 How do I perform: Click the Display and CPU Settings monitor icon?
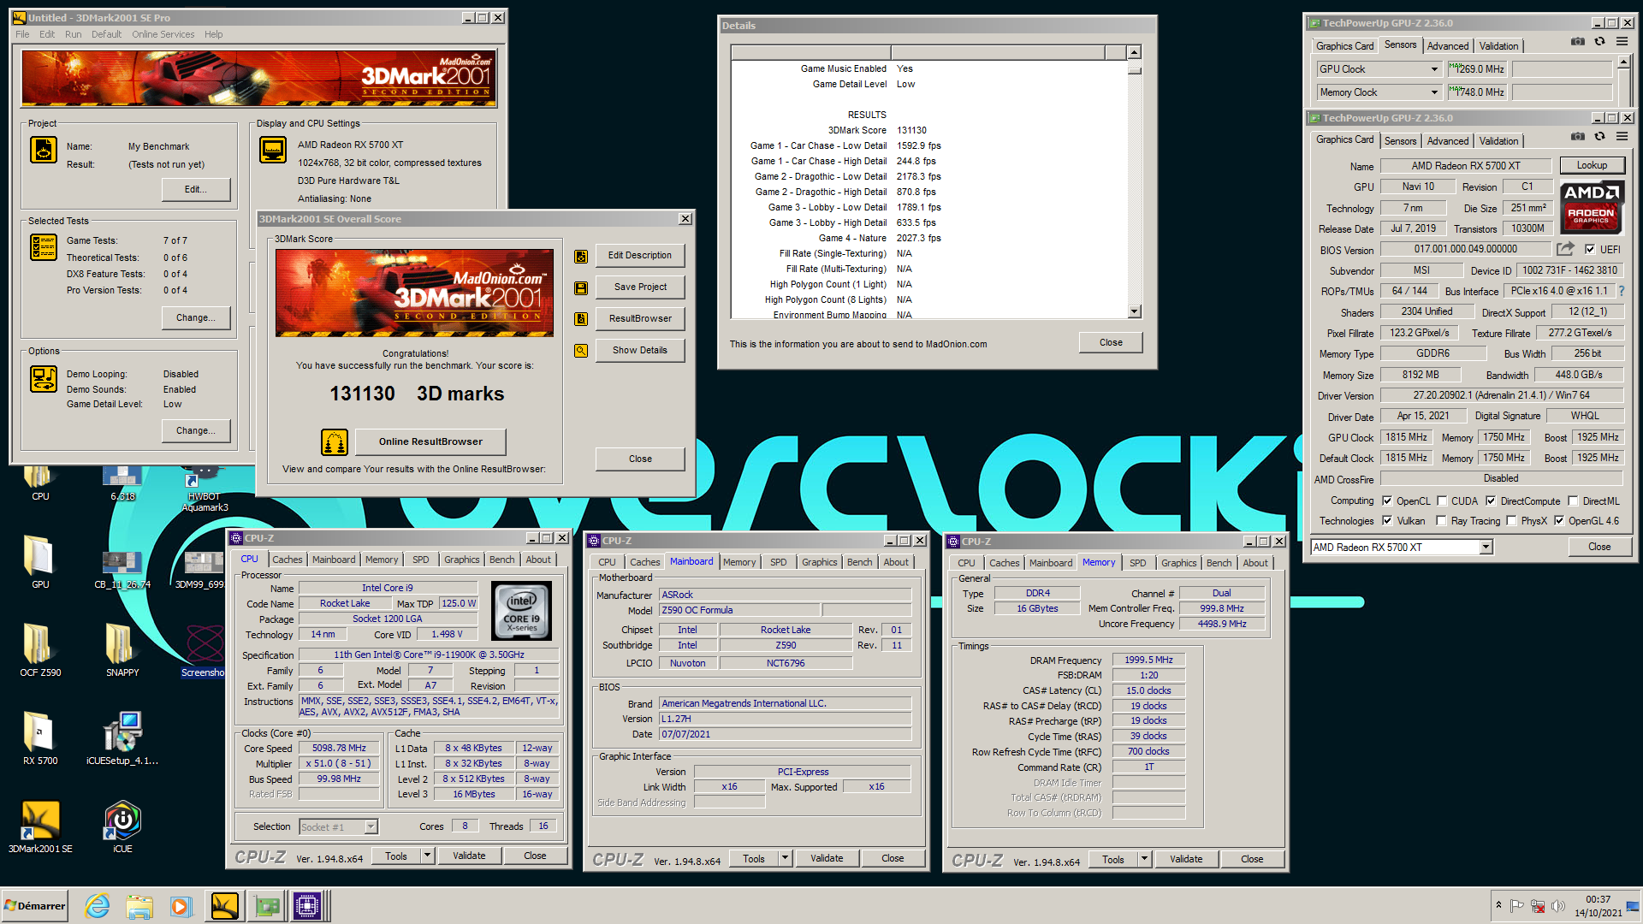click(x=273, y=150)
